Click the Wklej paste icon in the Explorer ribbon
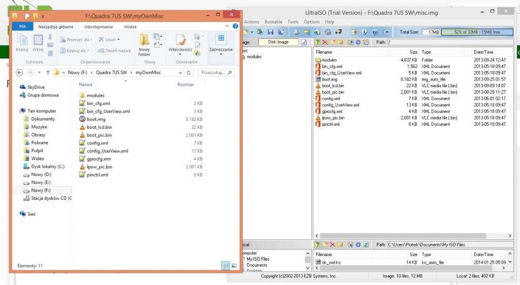The image size is (520, 285). 38,41
